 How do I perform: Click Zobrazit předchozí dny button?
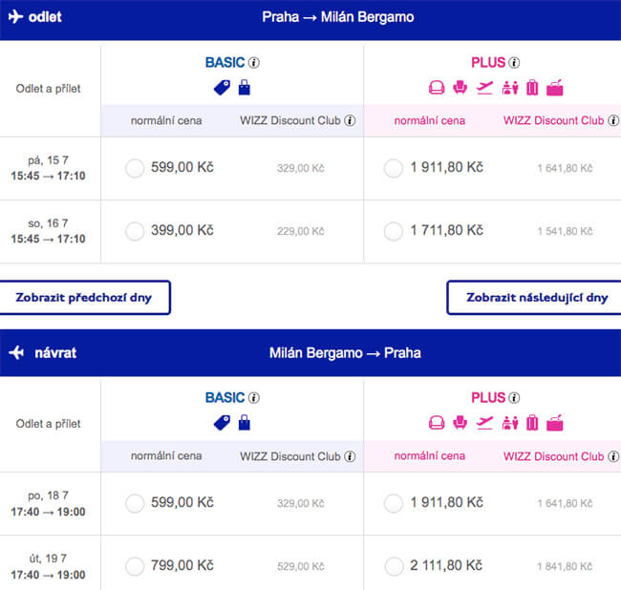coord(85,298)
